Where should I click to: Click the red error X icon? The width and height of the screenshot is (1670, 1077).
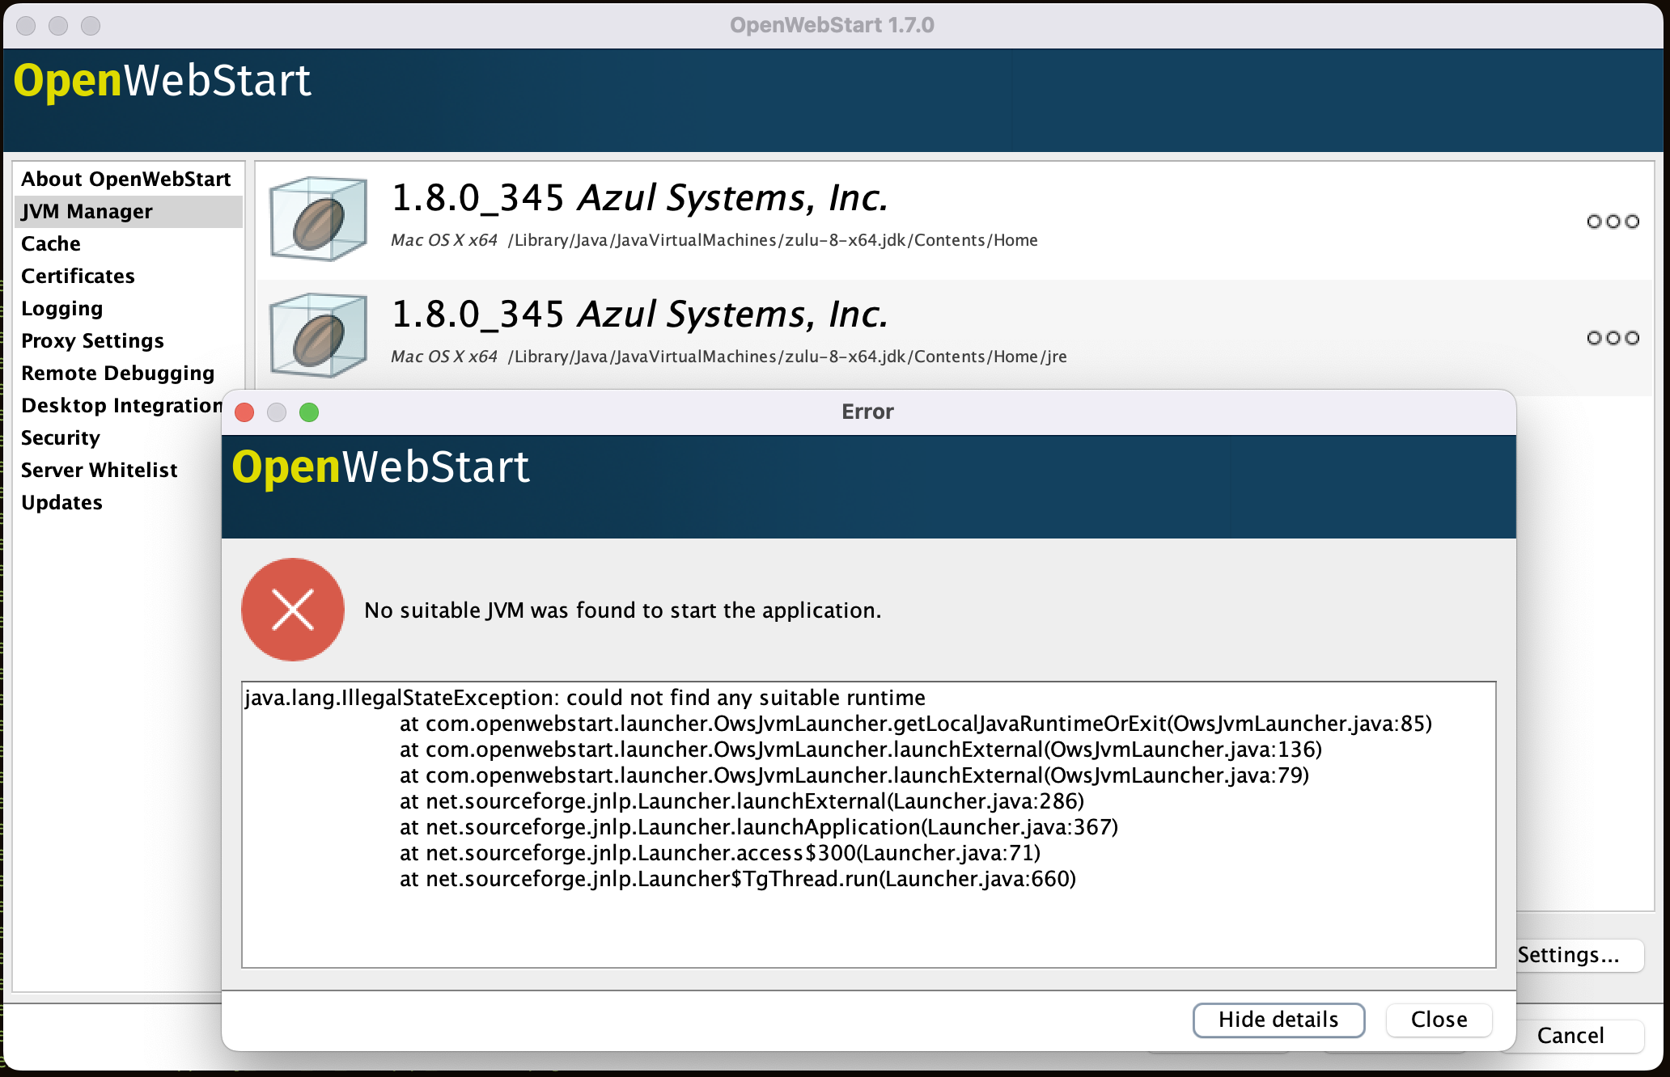(x=293, y=610)
